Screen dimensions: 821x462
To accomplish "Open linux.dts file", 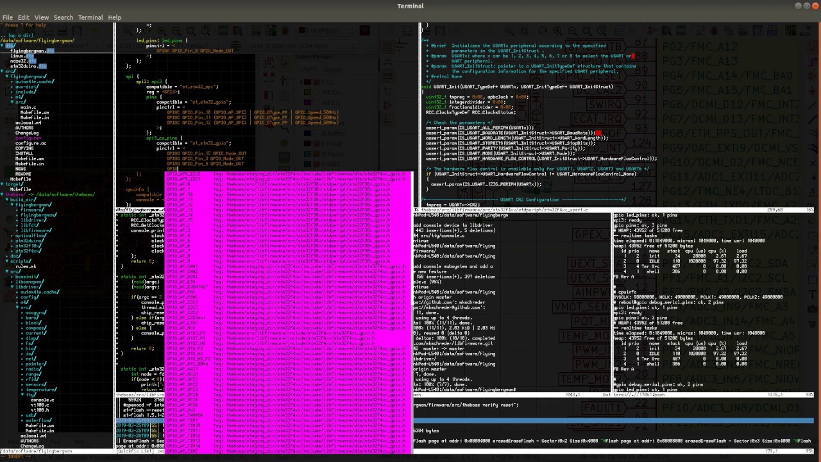I will (22, 56).
